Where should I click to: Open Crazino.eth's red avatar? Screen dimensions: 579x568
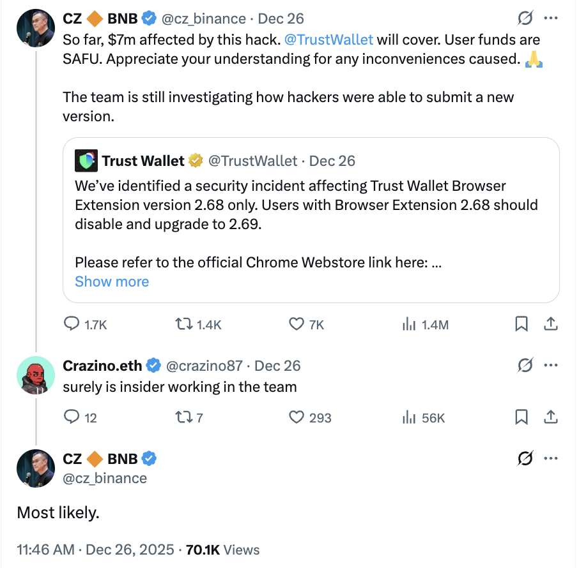coord(35,376)
